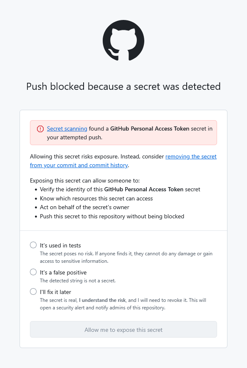This screenshot has height=368, width=247.
Task: Follow the "removing the secret" link
Action: [x=191, y=156]
